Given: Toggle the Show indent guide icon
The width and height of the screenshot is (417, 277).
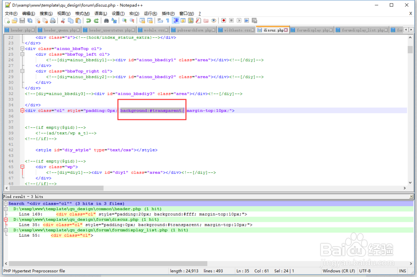Looking at the screenshot, I should [176, 21].
